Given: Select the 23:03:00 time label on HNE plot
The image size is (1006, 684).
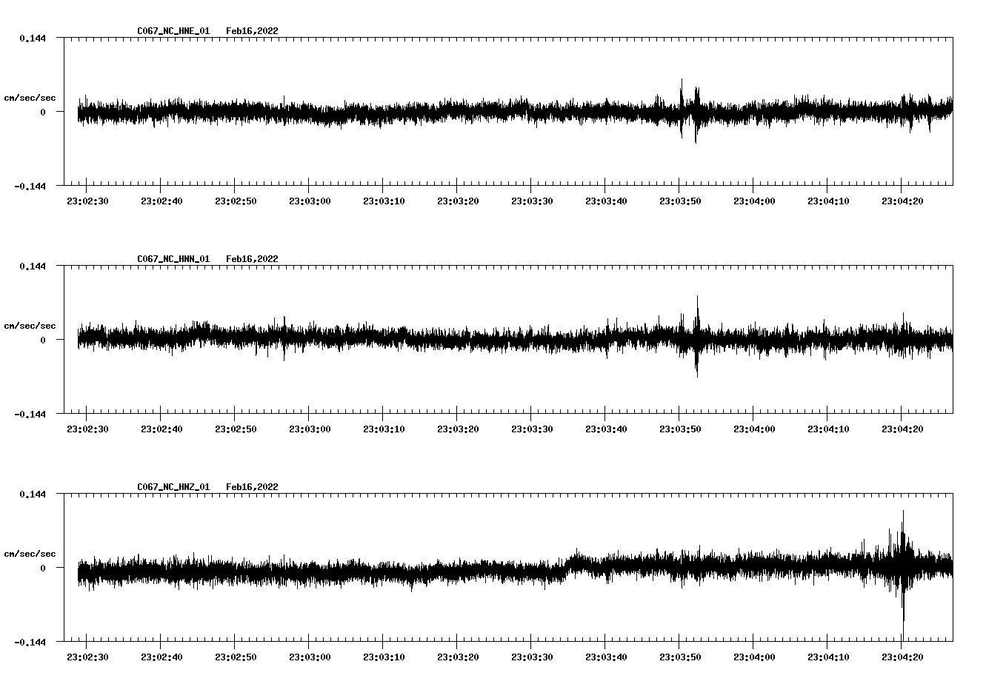Looking at the screenshot, I should pos(310,201).
